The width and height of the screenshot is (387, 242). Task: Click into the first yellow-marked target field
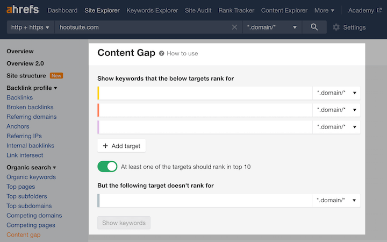coord(205,93)
